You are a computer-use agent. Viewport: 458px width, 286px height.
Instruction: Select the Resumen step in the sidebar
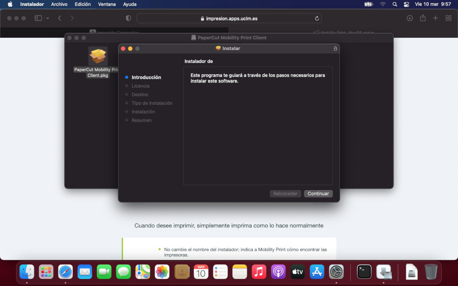(x=141, y=120)
